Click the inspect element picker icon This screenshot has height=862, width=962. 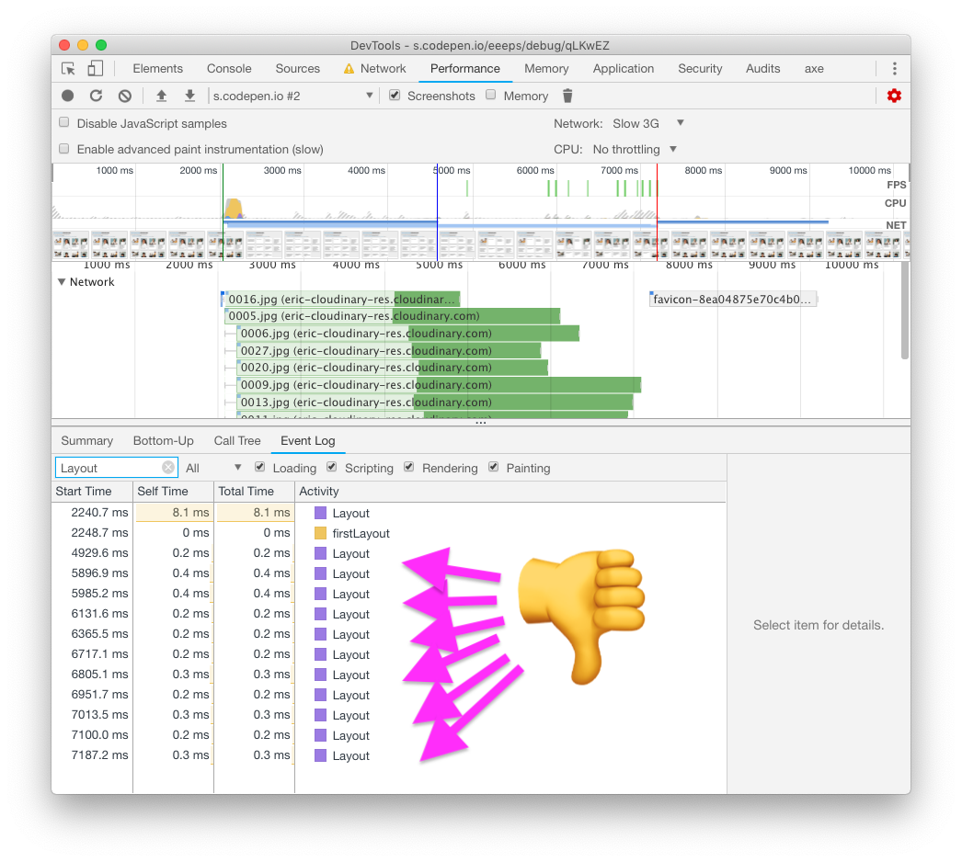pyautogui.click(x=68, y=69)
